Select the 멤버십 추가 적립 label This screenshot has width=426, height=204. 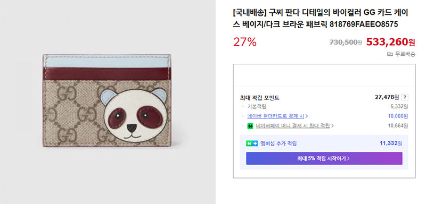pos(278,143)
